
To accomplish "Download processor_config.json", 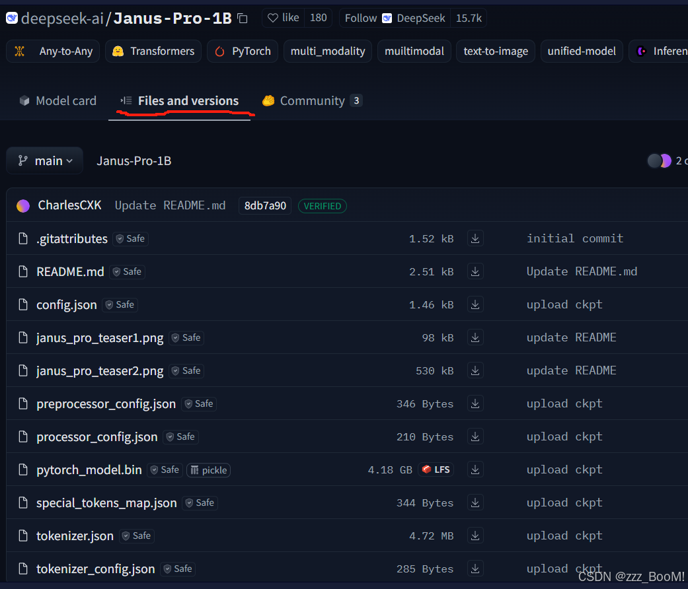I will point(475,436).
